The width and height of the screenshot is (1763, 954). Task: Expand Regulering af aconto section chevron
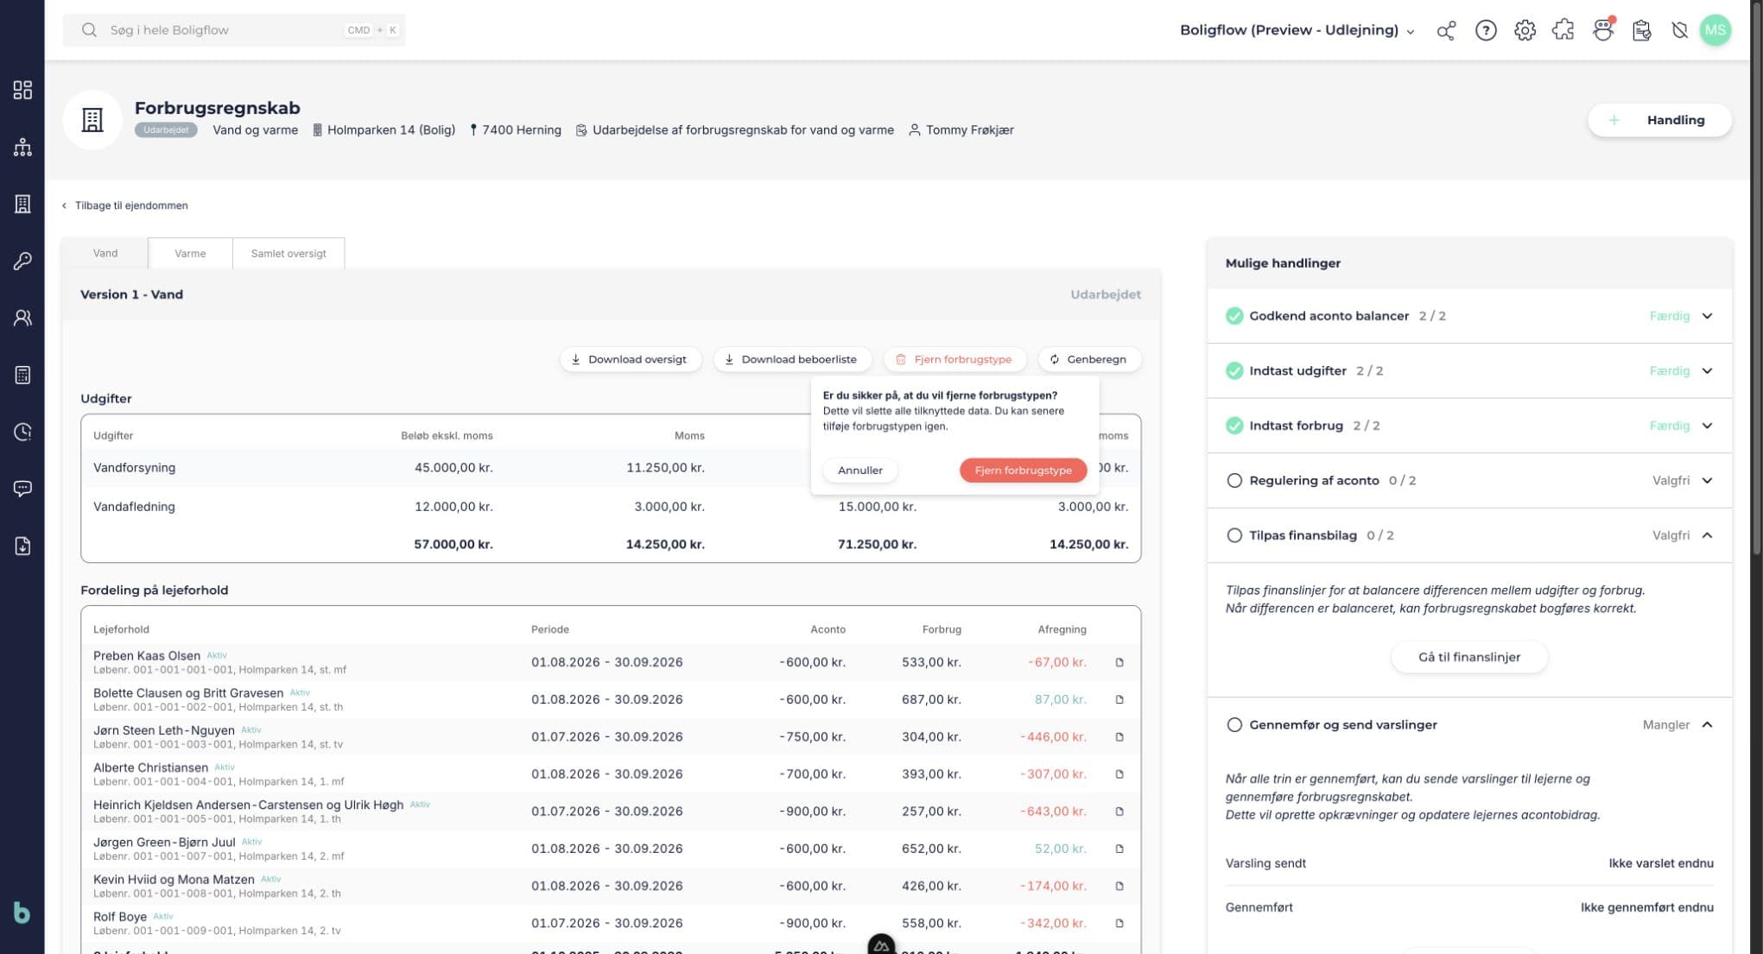click(1707, 480)
